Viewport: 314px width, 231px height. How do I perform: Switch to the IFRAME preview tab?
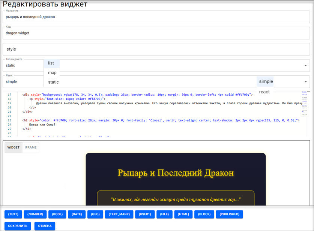pos(31,147)
